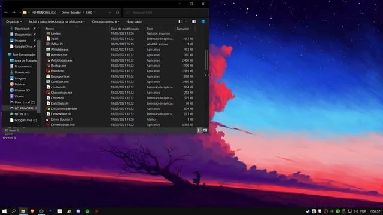Image resolution: width=383 pixels, height=215 pixels.
Task: Open Steam icon in system tray
Action: pyautogui.click(x=308, y=211)
